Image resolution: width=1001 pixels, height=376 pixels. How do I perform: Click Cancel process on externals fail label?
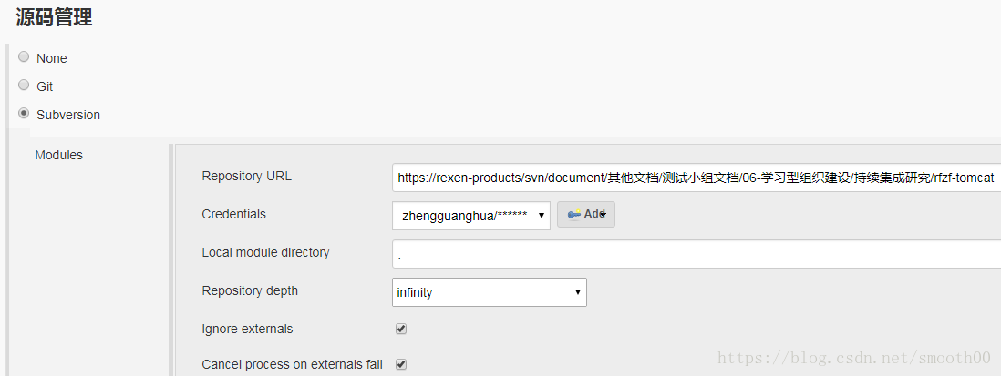click(x=293, y=364)
